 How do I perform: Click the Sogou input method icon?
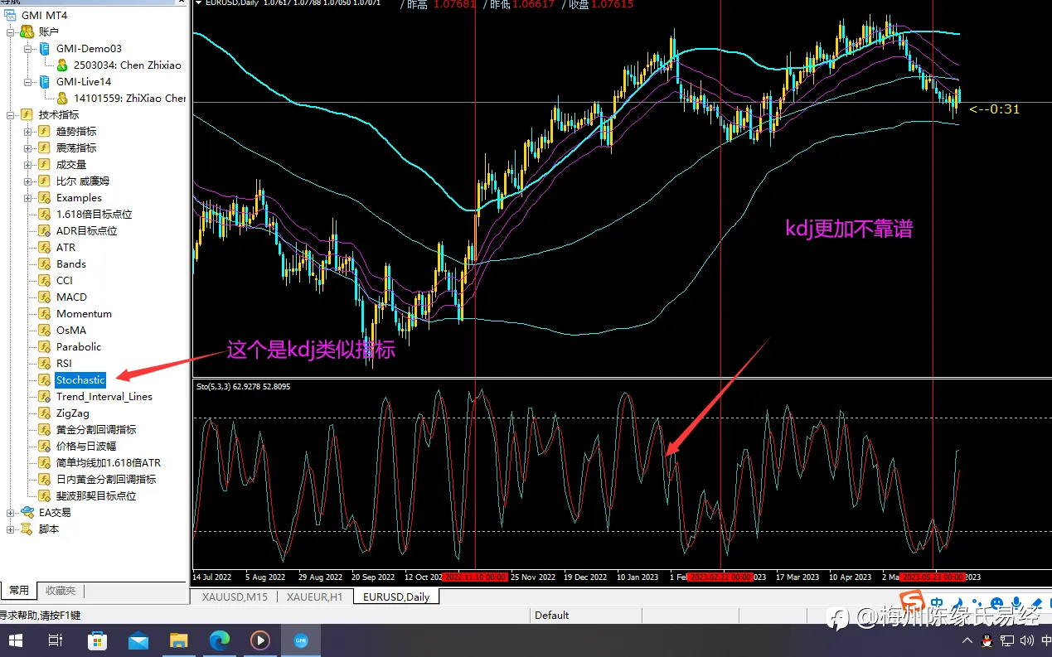pos(913,601)
